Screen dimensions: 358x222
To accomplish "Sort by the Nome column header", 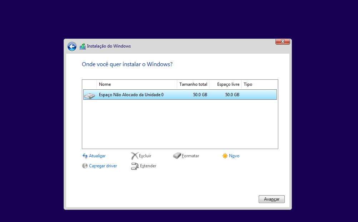I will click(x=137, y=84).
